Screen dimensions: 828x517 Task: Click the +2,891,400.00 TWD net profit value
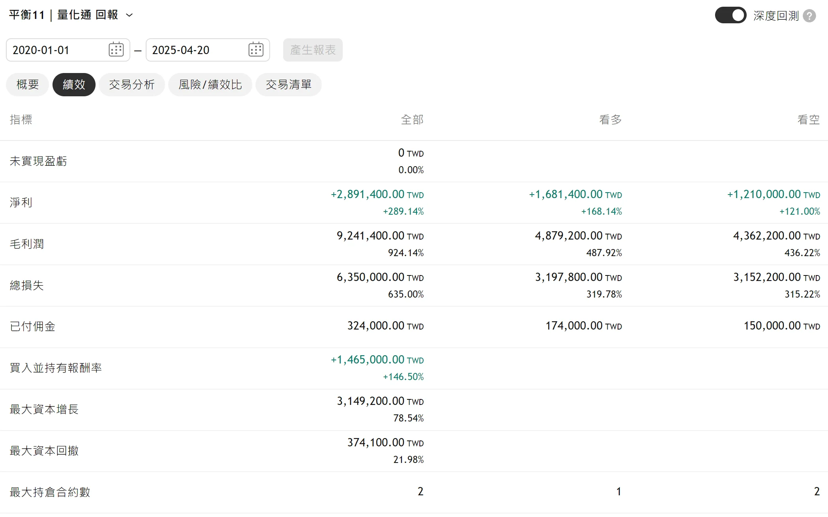[x=377, y=194]
